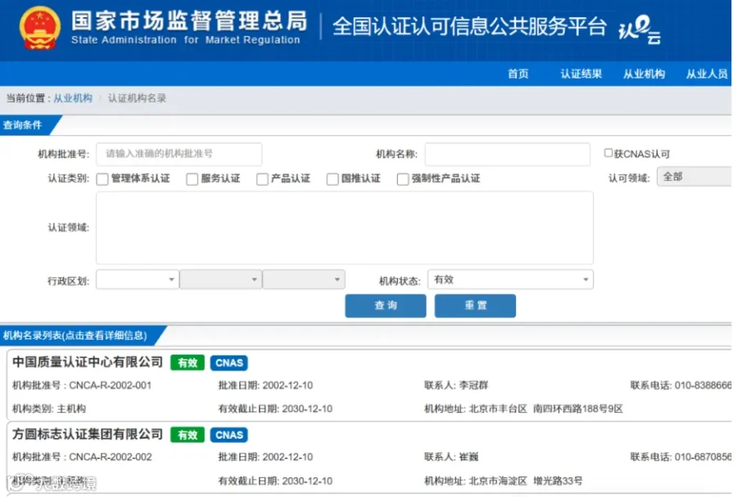Click the national emblem logo
The height and width of the screenshot is (497, 737).
click(x=40, y=28)
